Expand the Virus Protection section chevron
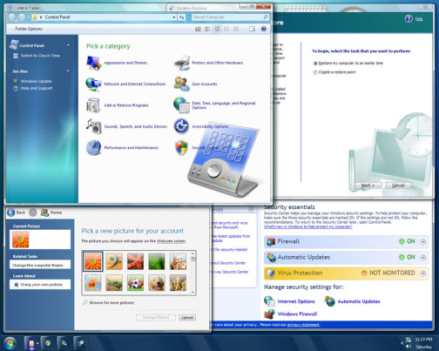The image size is (439, 351). point(423,273)
